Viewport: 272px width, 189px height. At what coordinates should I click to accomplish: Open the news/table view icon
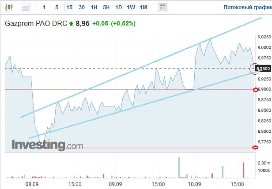[162, 7]
